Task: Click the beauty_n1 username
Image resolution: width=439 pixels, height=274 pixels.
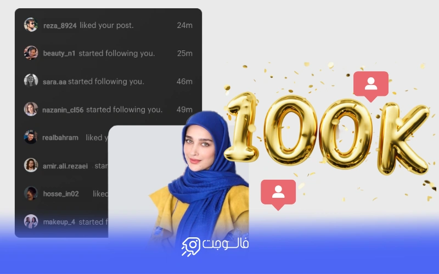Action: click(x=59, y=53)
